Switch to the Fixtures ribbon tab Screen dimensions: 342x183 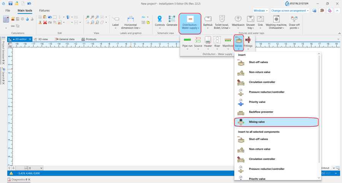click(44, 11)
